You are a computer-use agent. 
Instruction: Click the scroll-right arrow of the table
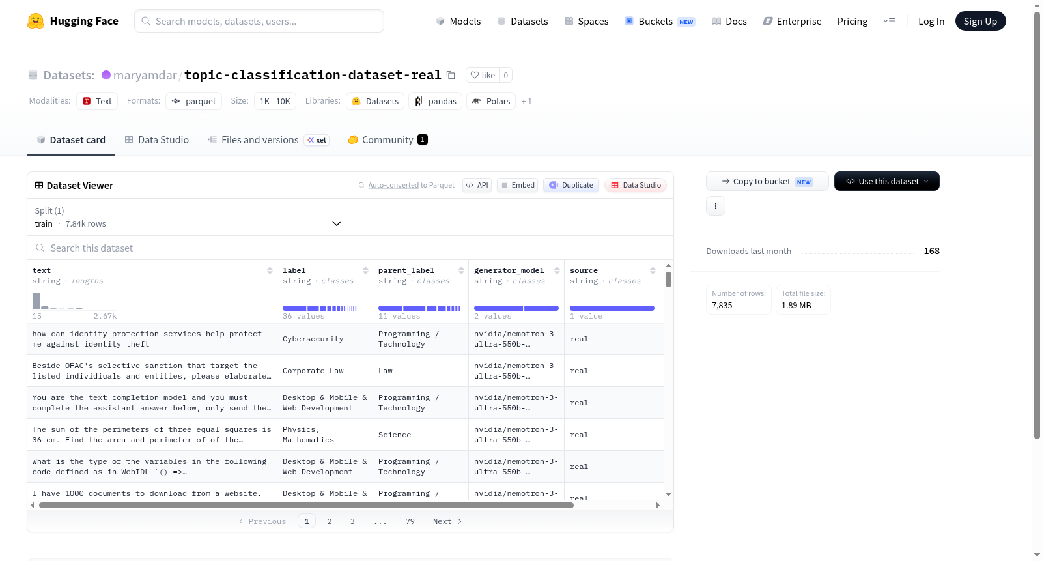click(x=658, y=505)
